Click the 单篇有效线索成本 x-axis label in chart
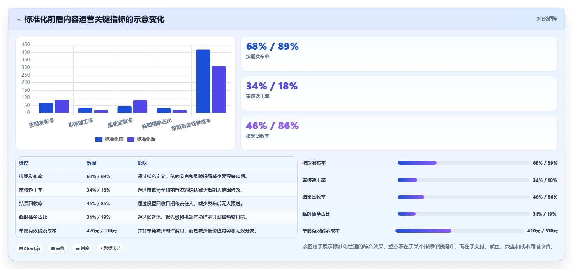 (x=191, y=124)
